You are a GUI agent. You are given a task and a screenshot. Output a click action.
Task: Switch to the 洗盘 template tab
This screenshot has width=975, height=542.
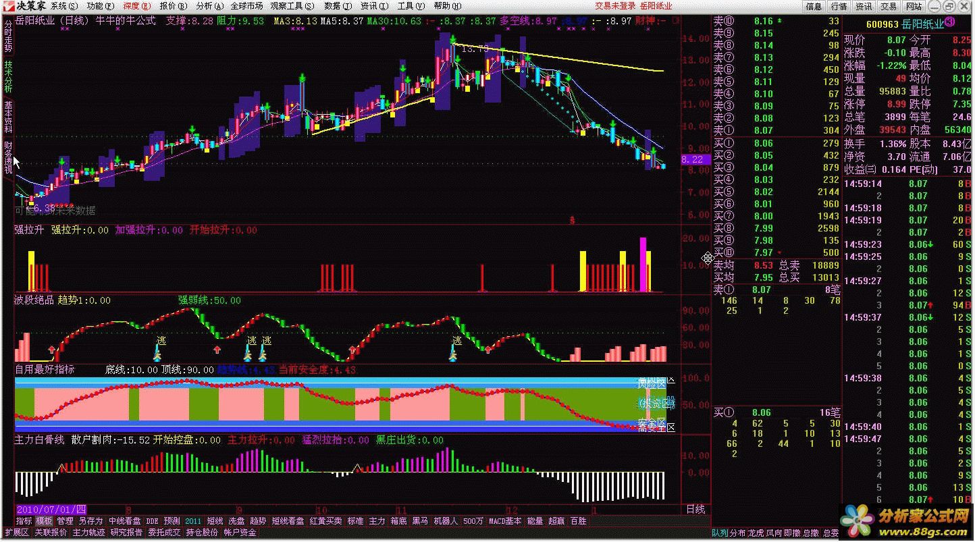pyautogui.click(x=236, y=521)
